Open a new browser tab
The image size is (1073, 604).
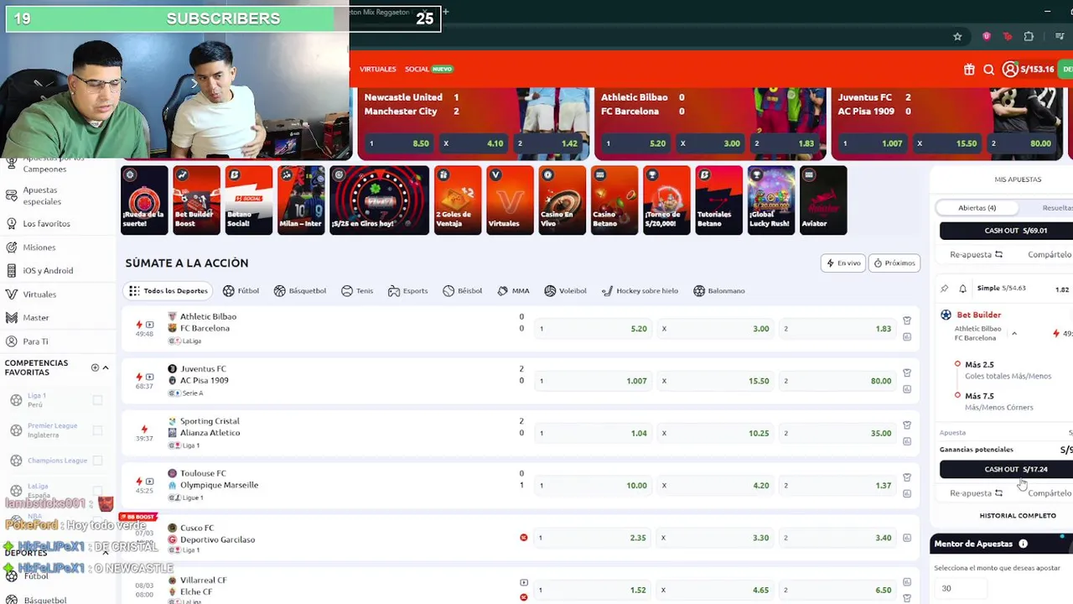[446, 12]
